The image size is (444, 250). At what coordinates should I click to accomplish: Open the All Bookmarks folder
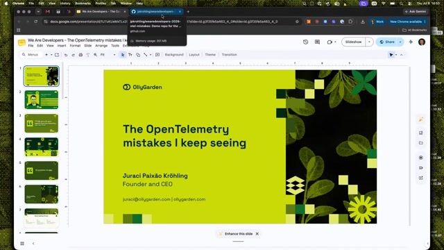pyautogui.click(x=415, y=30)
